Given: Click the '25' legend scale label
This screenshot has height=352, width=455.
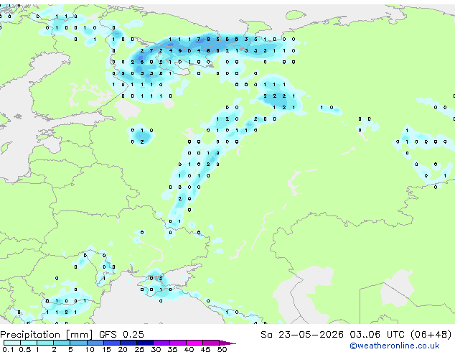Looking at the screenshot, I should coord(139,349).
